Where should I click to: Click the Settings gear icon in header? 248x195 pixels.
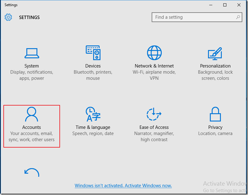click(x=8, y=17)
